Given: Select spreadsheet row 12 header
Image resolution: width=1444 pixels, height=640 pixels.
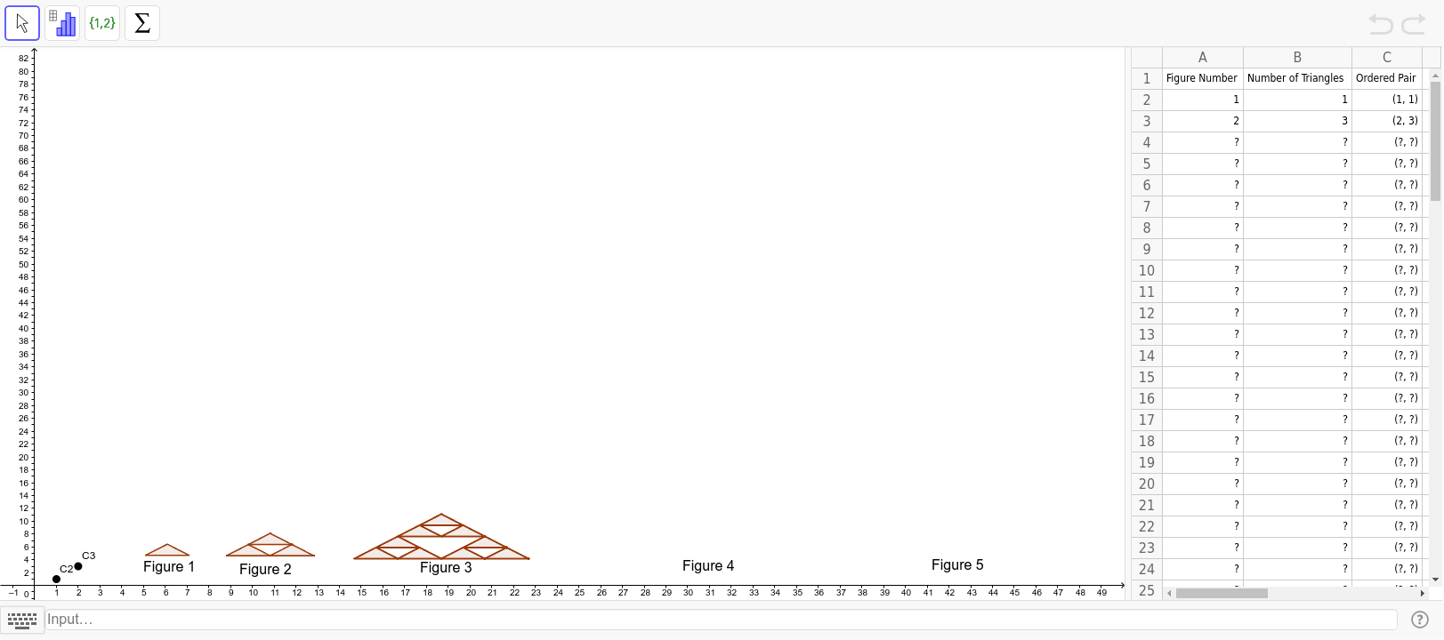Looking at the screenshot, I should [1146, 313].
